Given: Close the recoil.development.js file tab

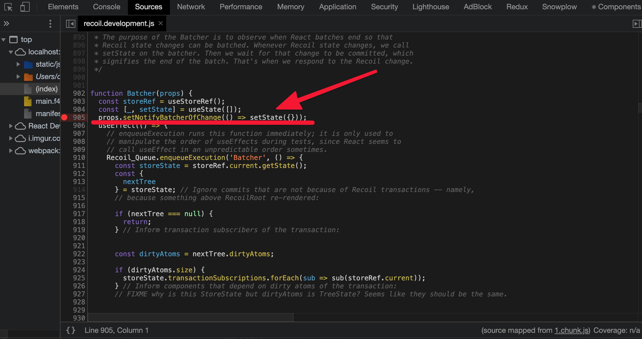Looking at the screenshot, I should coord(160,23).
